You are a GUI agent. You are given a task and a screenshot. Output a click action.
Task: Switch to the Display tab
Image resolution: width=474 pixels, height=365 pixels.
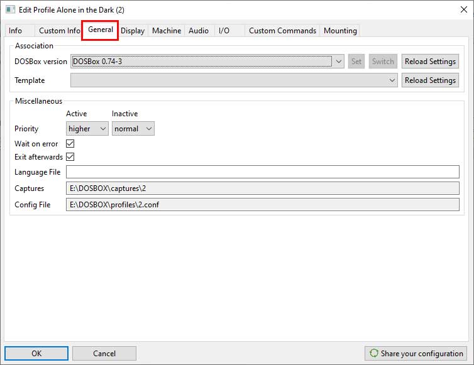pyautogui.click(x=133, y=31)
